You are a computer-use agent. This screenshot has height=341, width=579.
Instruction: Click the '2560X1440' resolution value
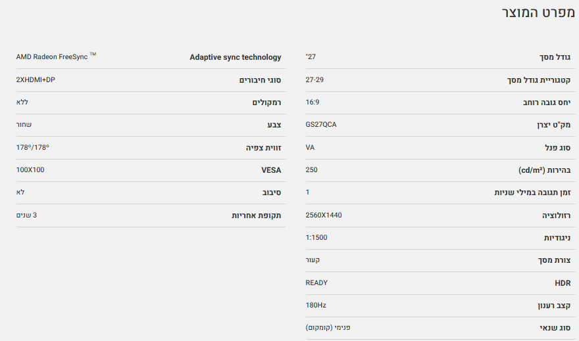tap(324, 216)
